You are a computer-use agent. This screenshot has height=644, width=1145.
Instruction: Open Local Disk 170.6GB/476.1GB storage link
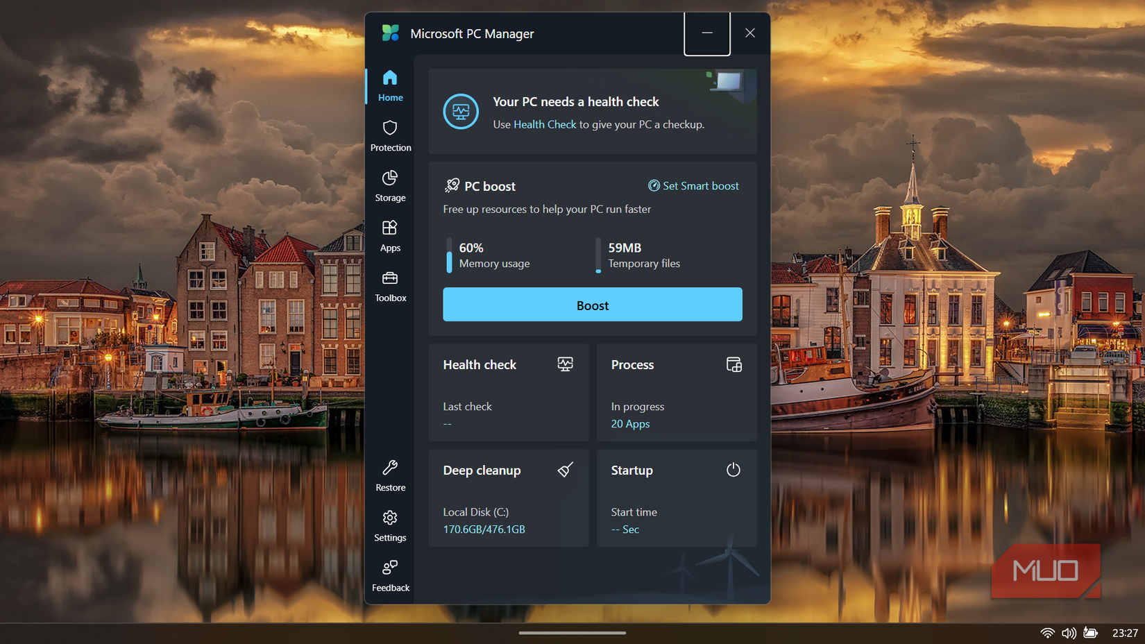tap(484, 529)
